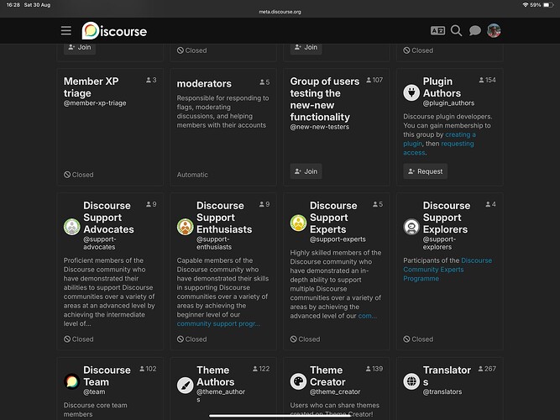Click the Support Explorers group avatar

click(411, 226)
